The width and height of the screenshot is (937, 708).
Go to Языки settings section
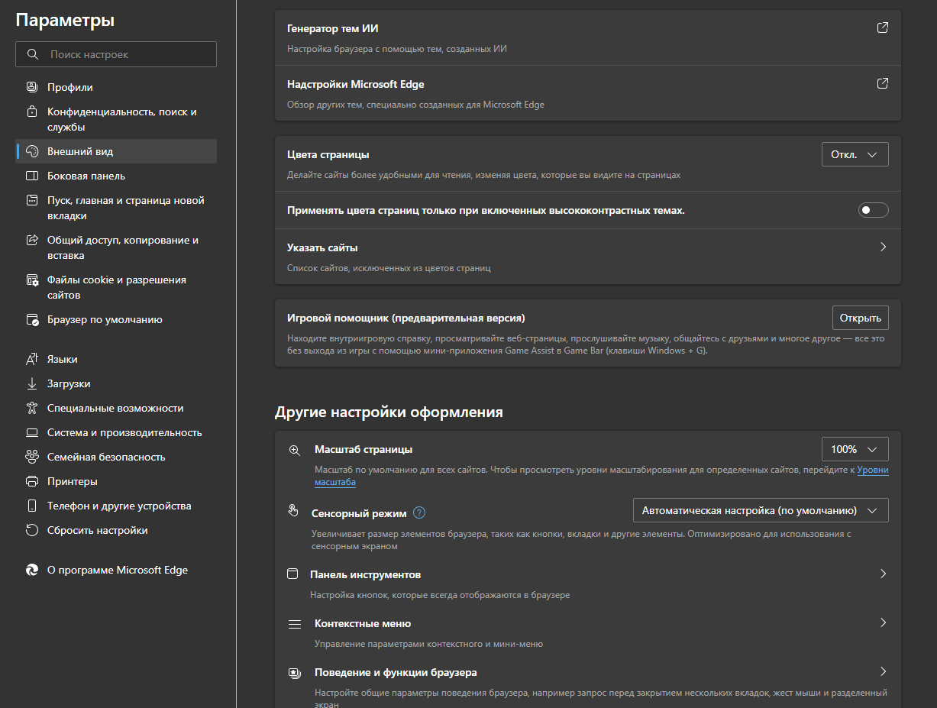63,359
